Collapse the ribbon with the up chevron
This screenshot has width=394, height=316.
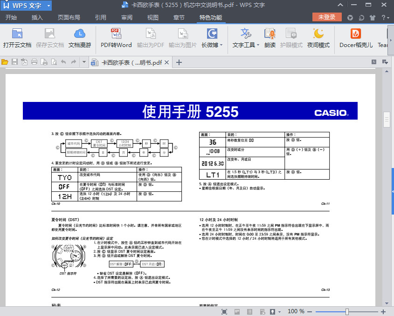click(340, 5)
